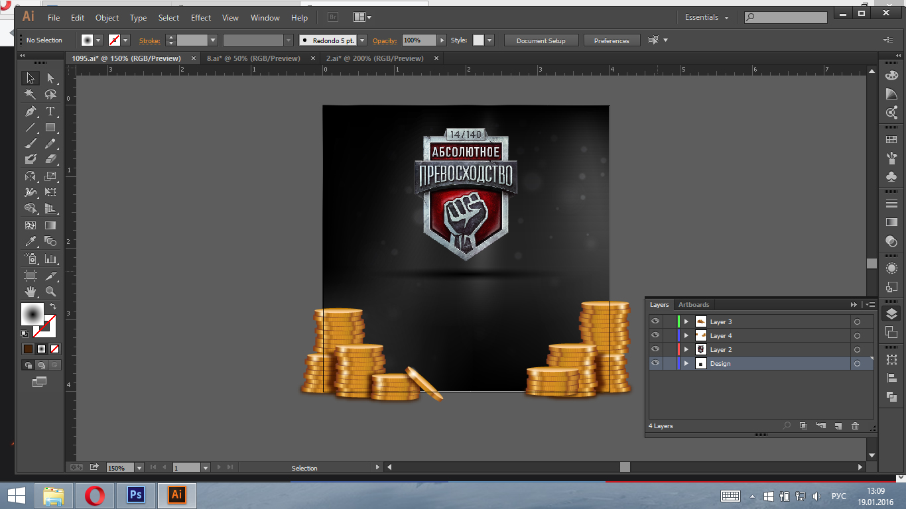
Task: Open the Pathfinder panel in the dock
Action: coord(891,396)
